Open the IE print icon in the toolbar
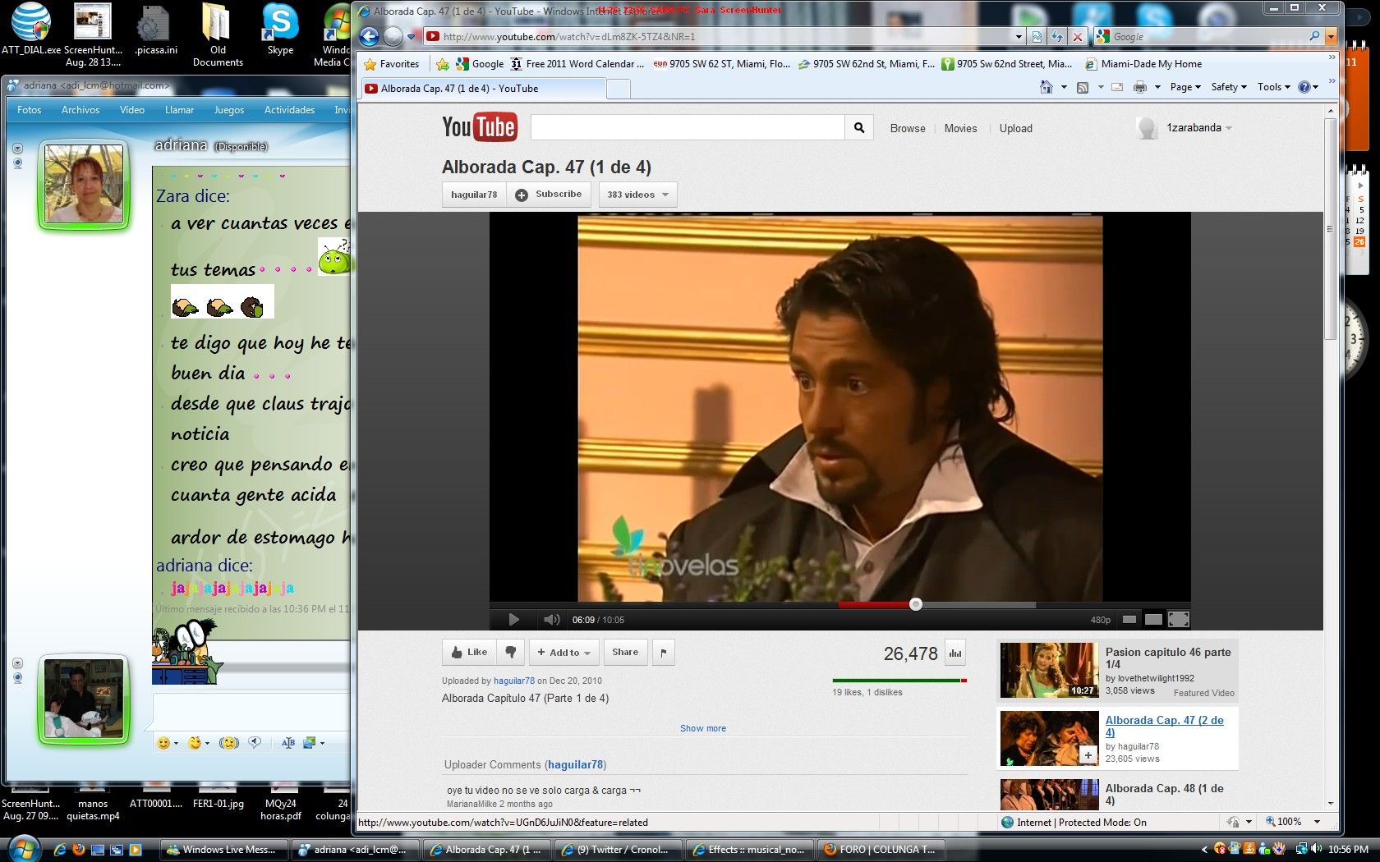Image resolution: width=1380 pixels, height=862 pixels. 1140,87
